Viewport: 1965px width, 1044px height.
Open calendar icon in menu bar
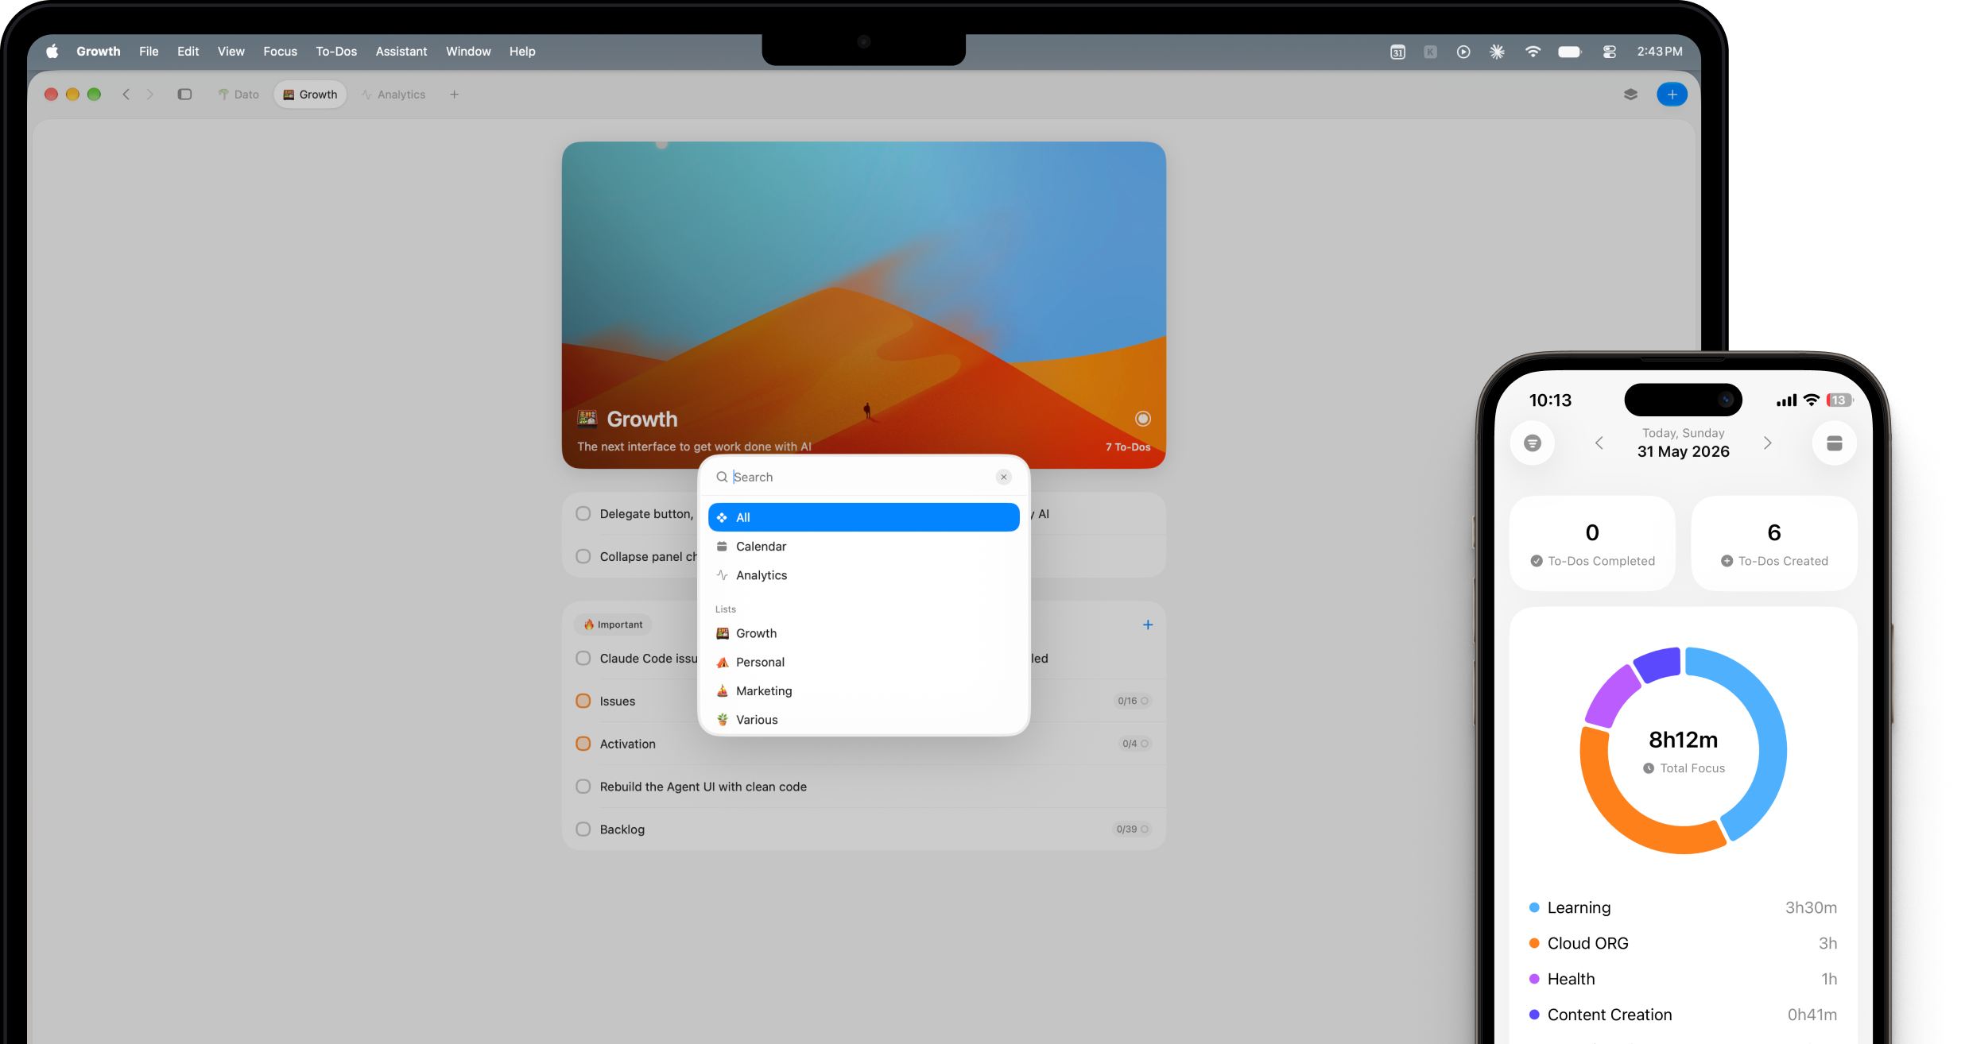(x=1397, y=52)
